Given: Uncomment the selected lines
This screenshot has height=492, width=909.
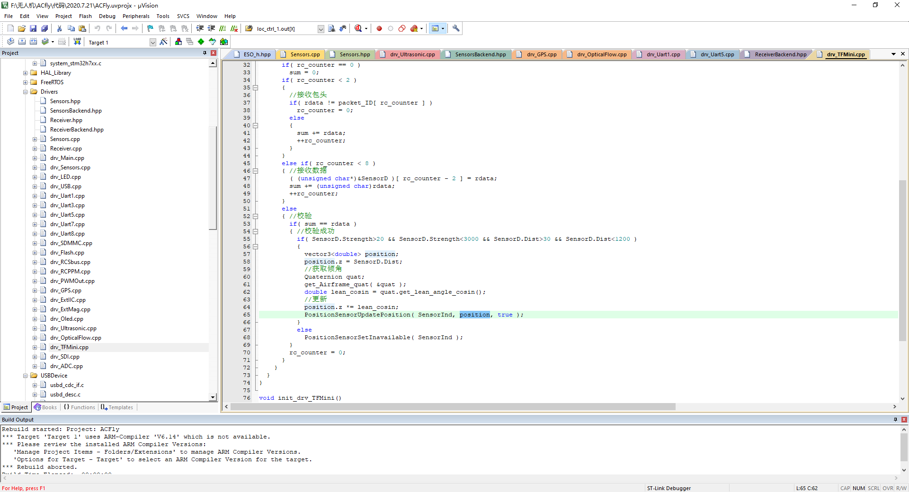Looking at the screenshot, I should [x=234, y=28].
